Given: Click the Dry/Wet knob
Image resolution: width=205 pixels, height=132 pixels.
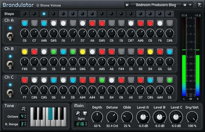Looking at the screenshot, I should coord(192,117).
